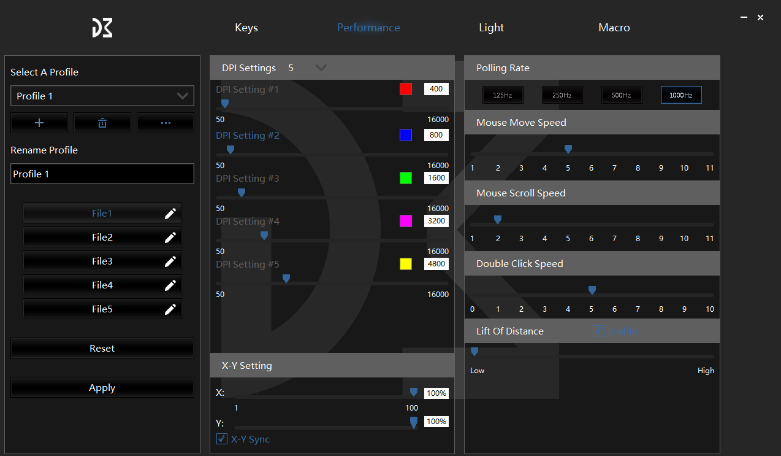Switch to the Keys tab
Image resolution: width=781 pixels, height=456 pixels.
pos(246,28)
